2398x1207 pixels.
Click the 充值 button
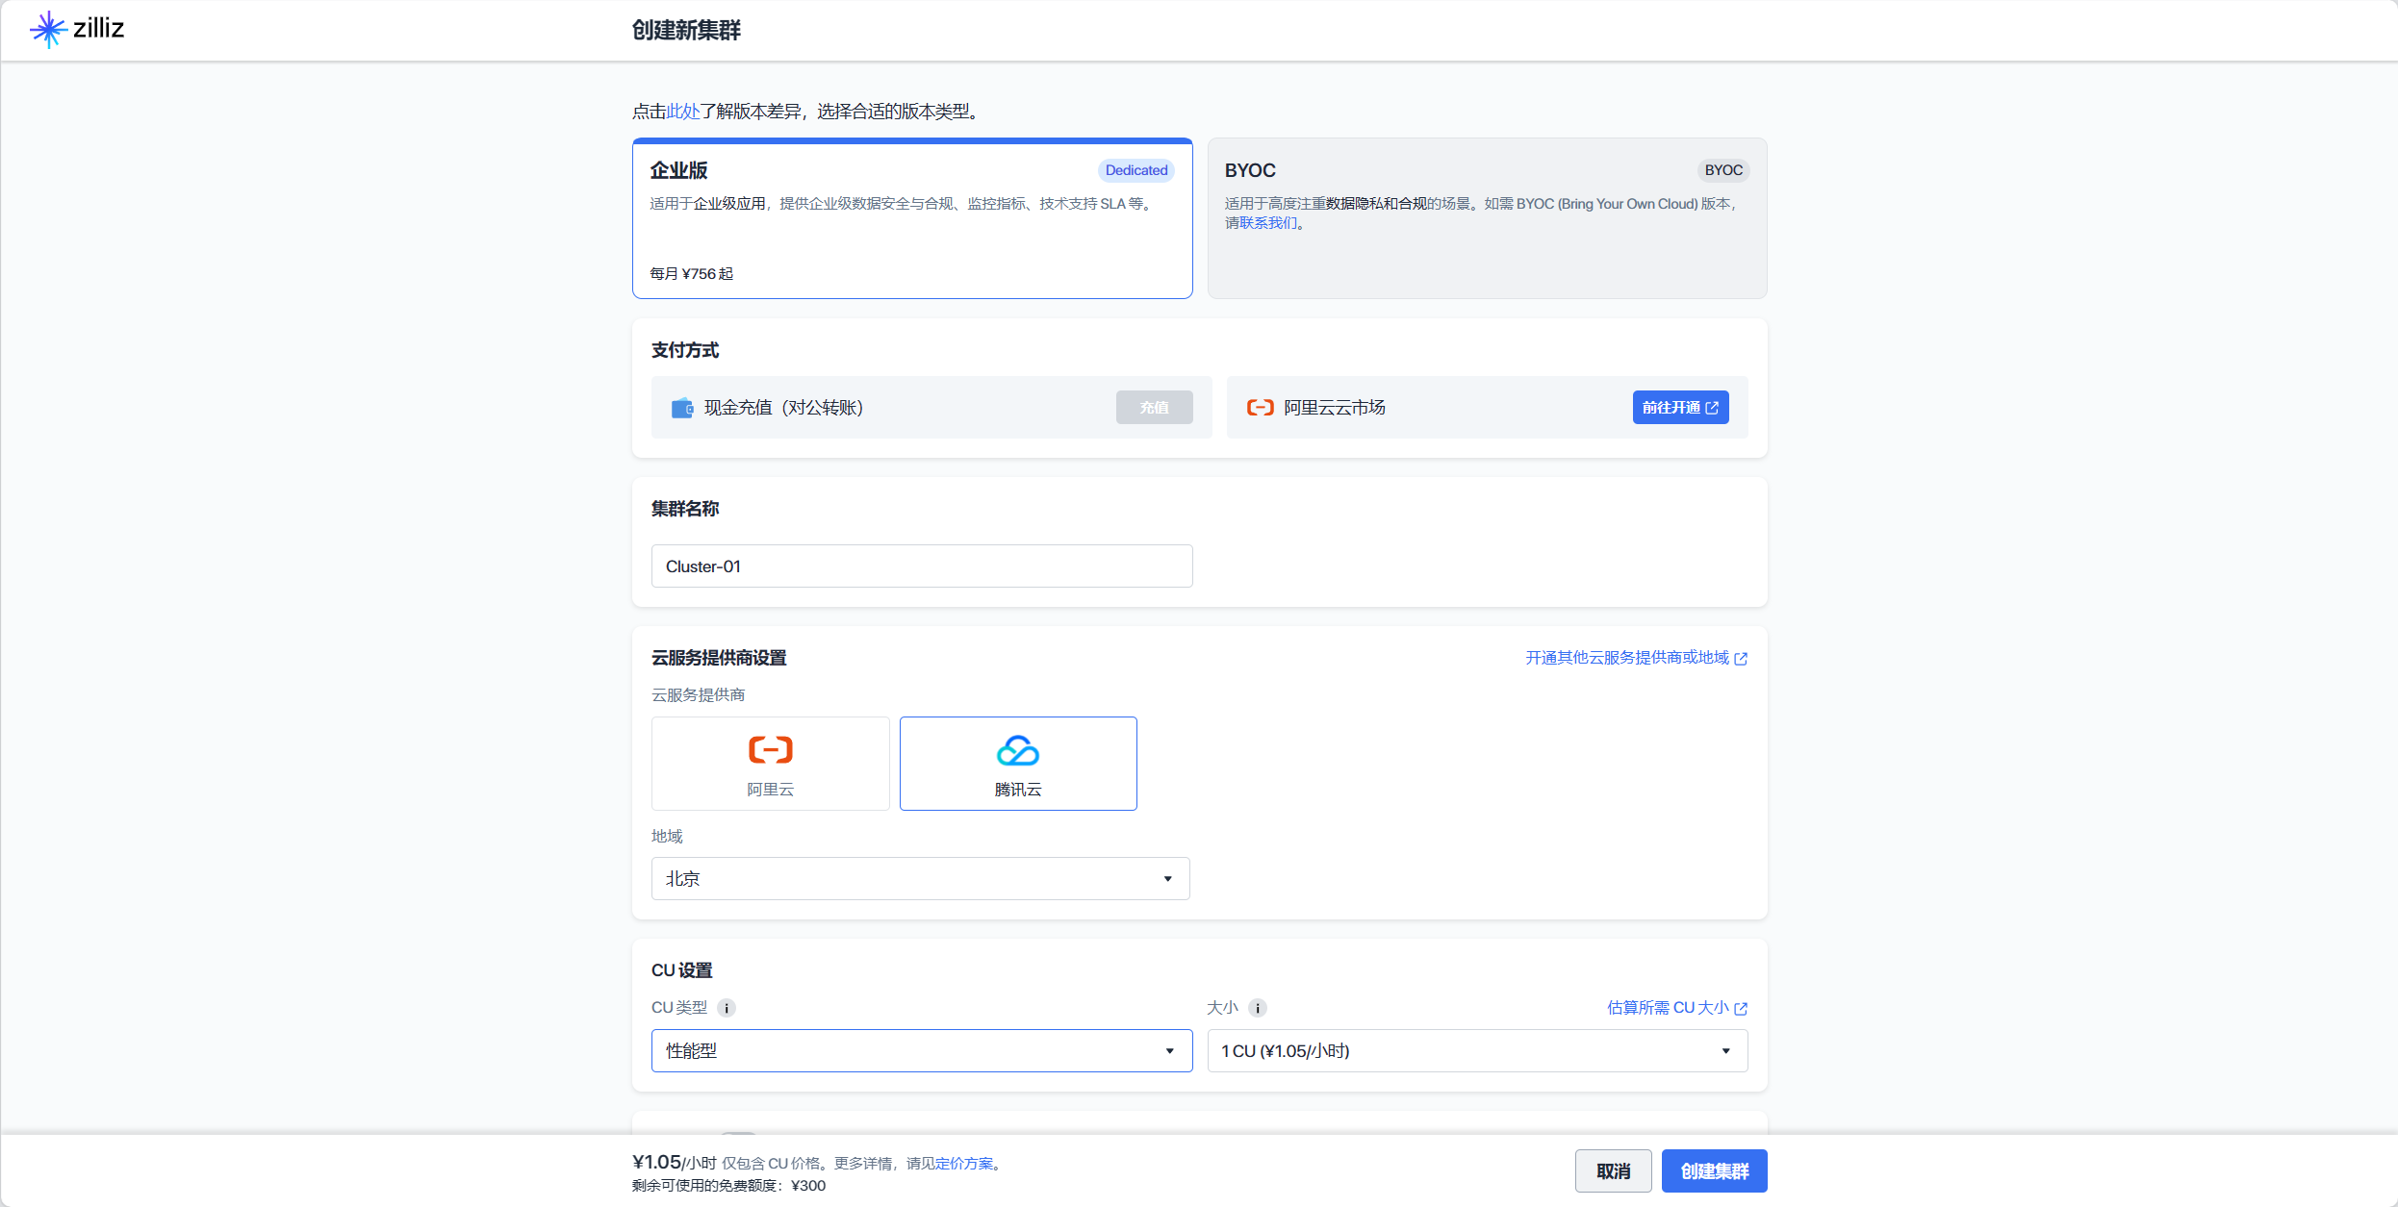1155,408
